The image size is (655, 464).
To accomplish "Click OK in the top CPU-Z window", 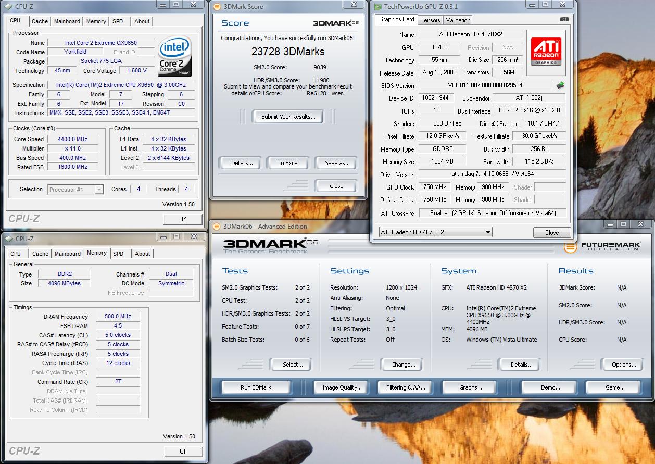I will click(x=183, y=219).
